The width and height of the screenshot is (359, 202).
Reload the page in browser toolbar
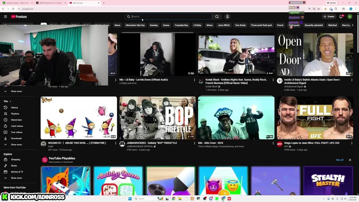pyautogui.click(x=13, y=9)
